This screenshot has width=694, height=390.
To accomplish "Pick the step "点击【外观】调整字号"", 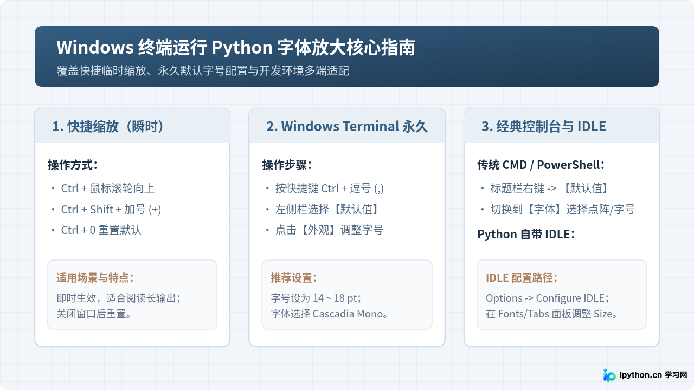I will pos(329,230).
